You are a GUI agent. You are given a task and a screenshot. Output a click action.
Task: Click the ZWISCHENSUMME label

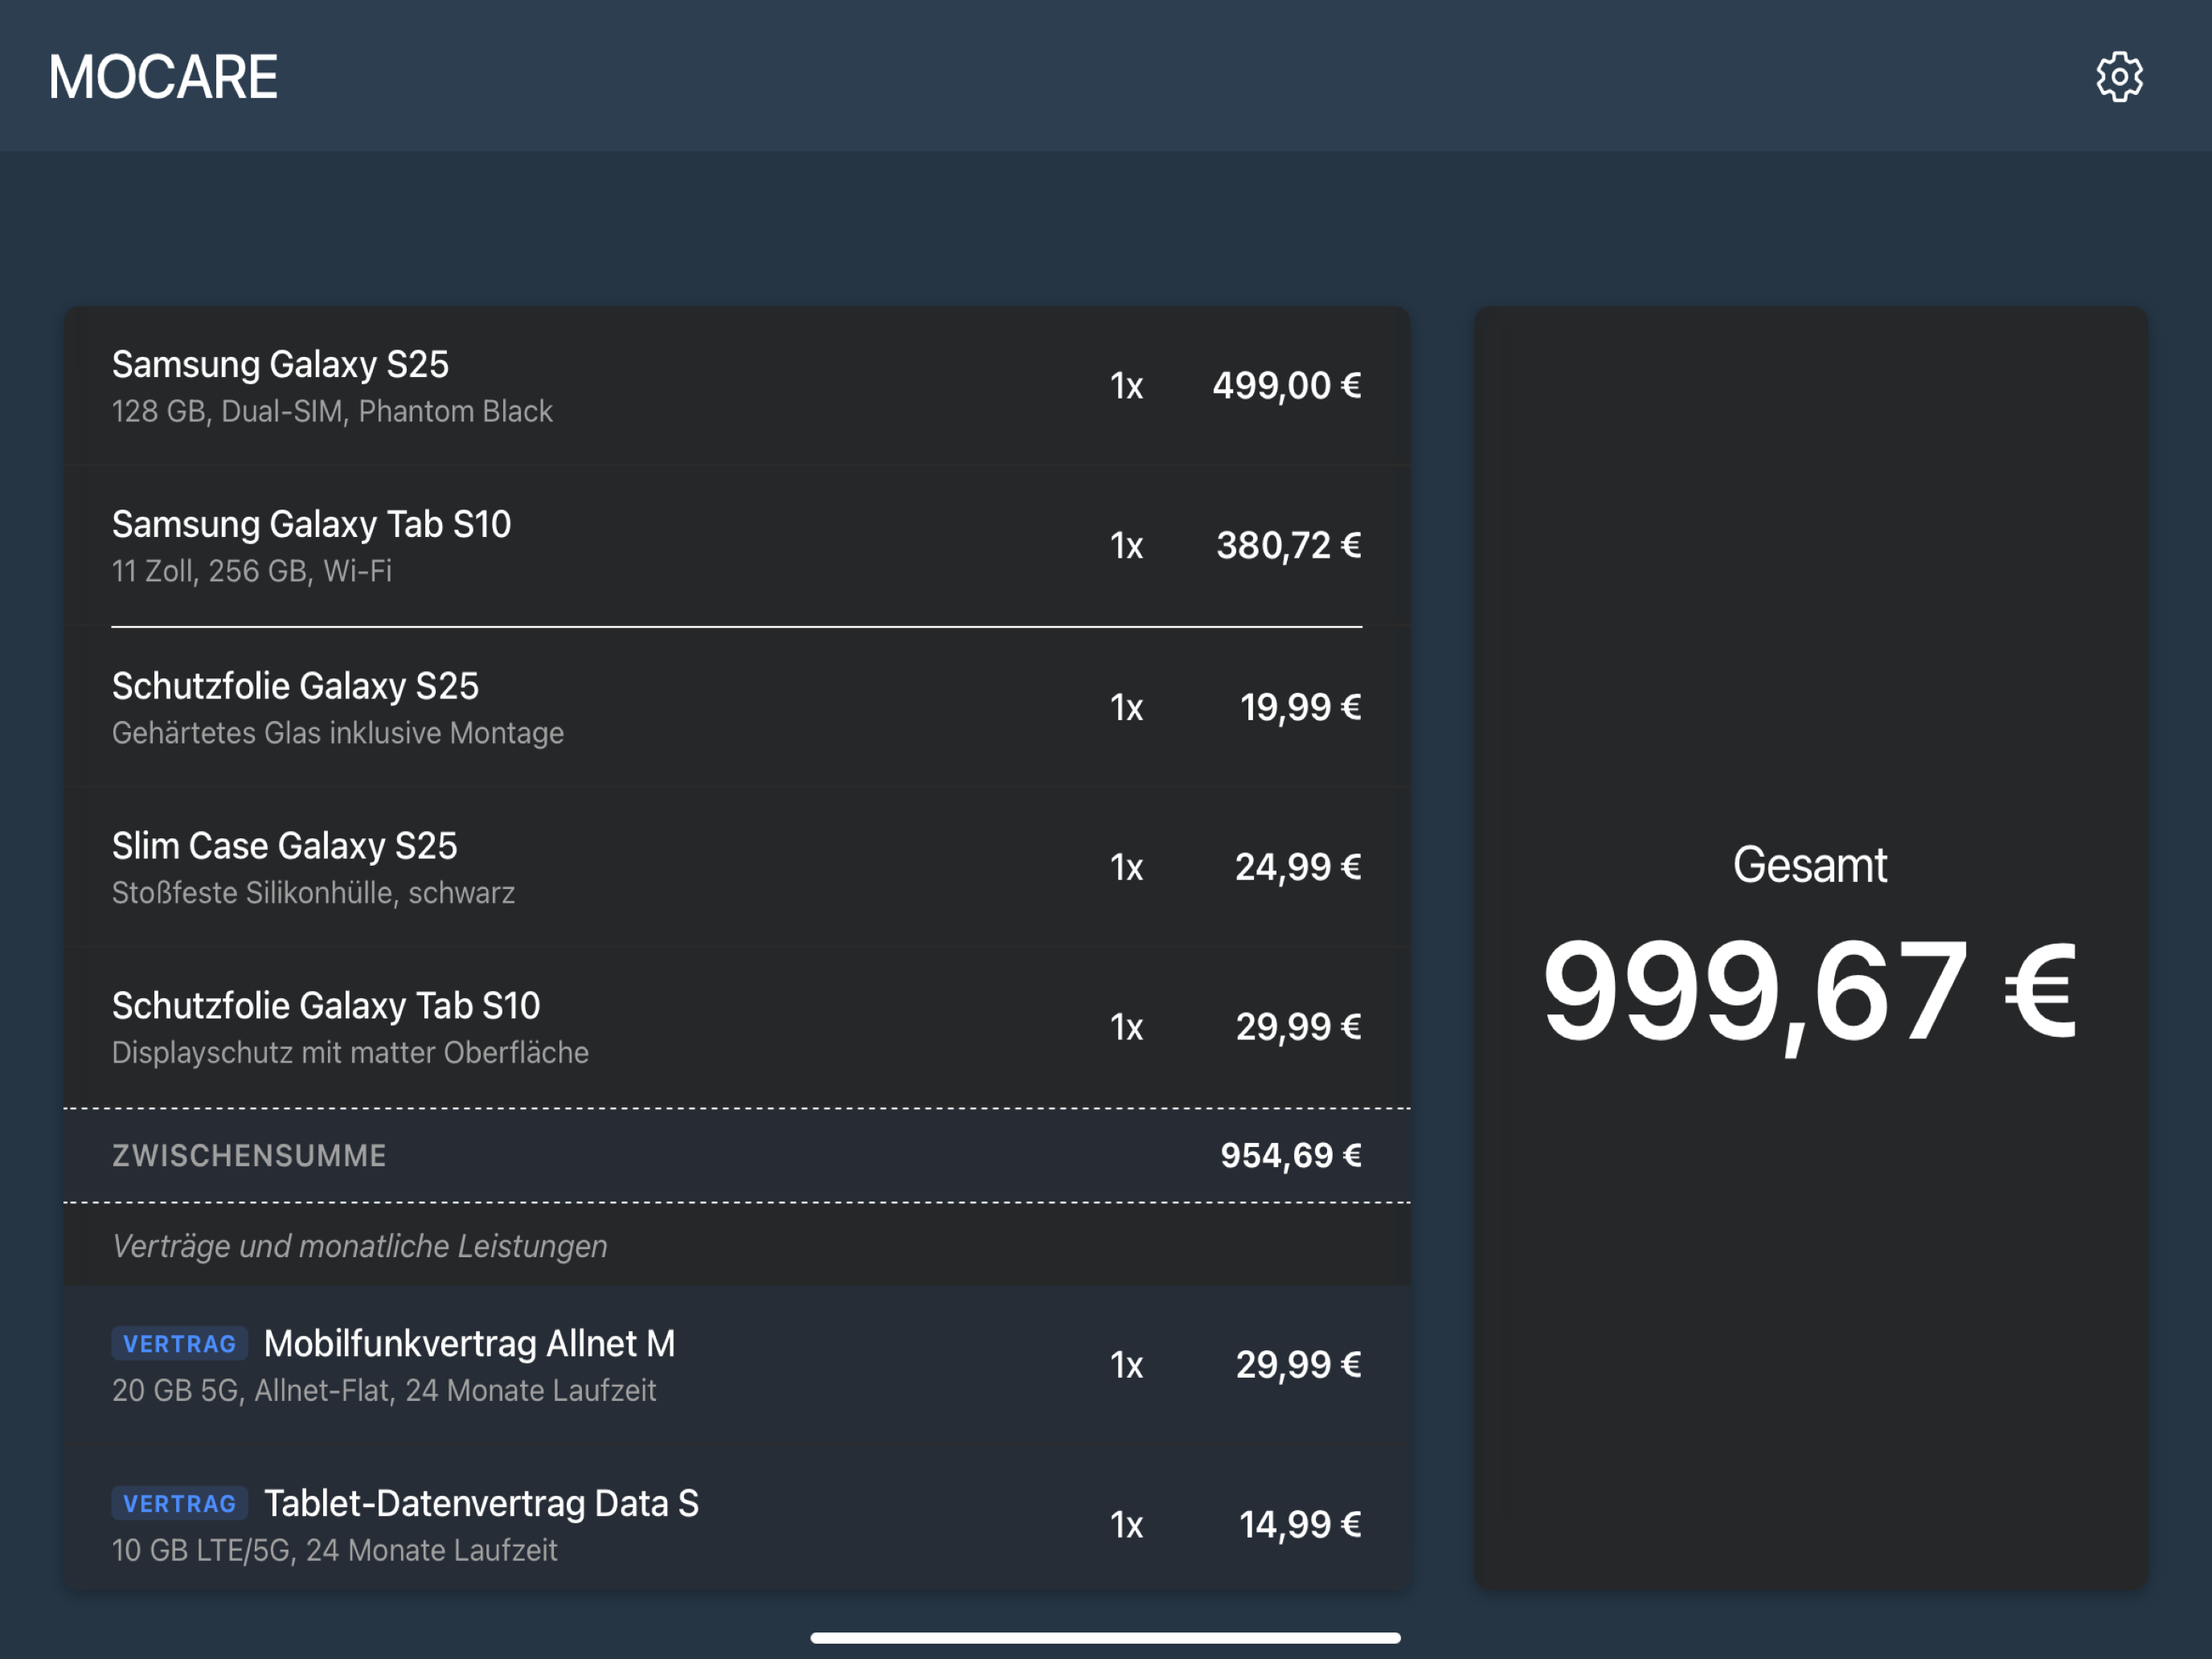coord(249,1156)
